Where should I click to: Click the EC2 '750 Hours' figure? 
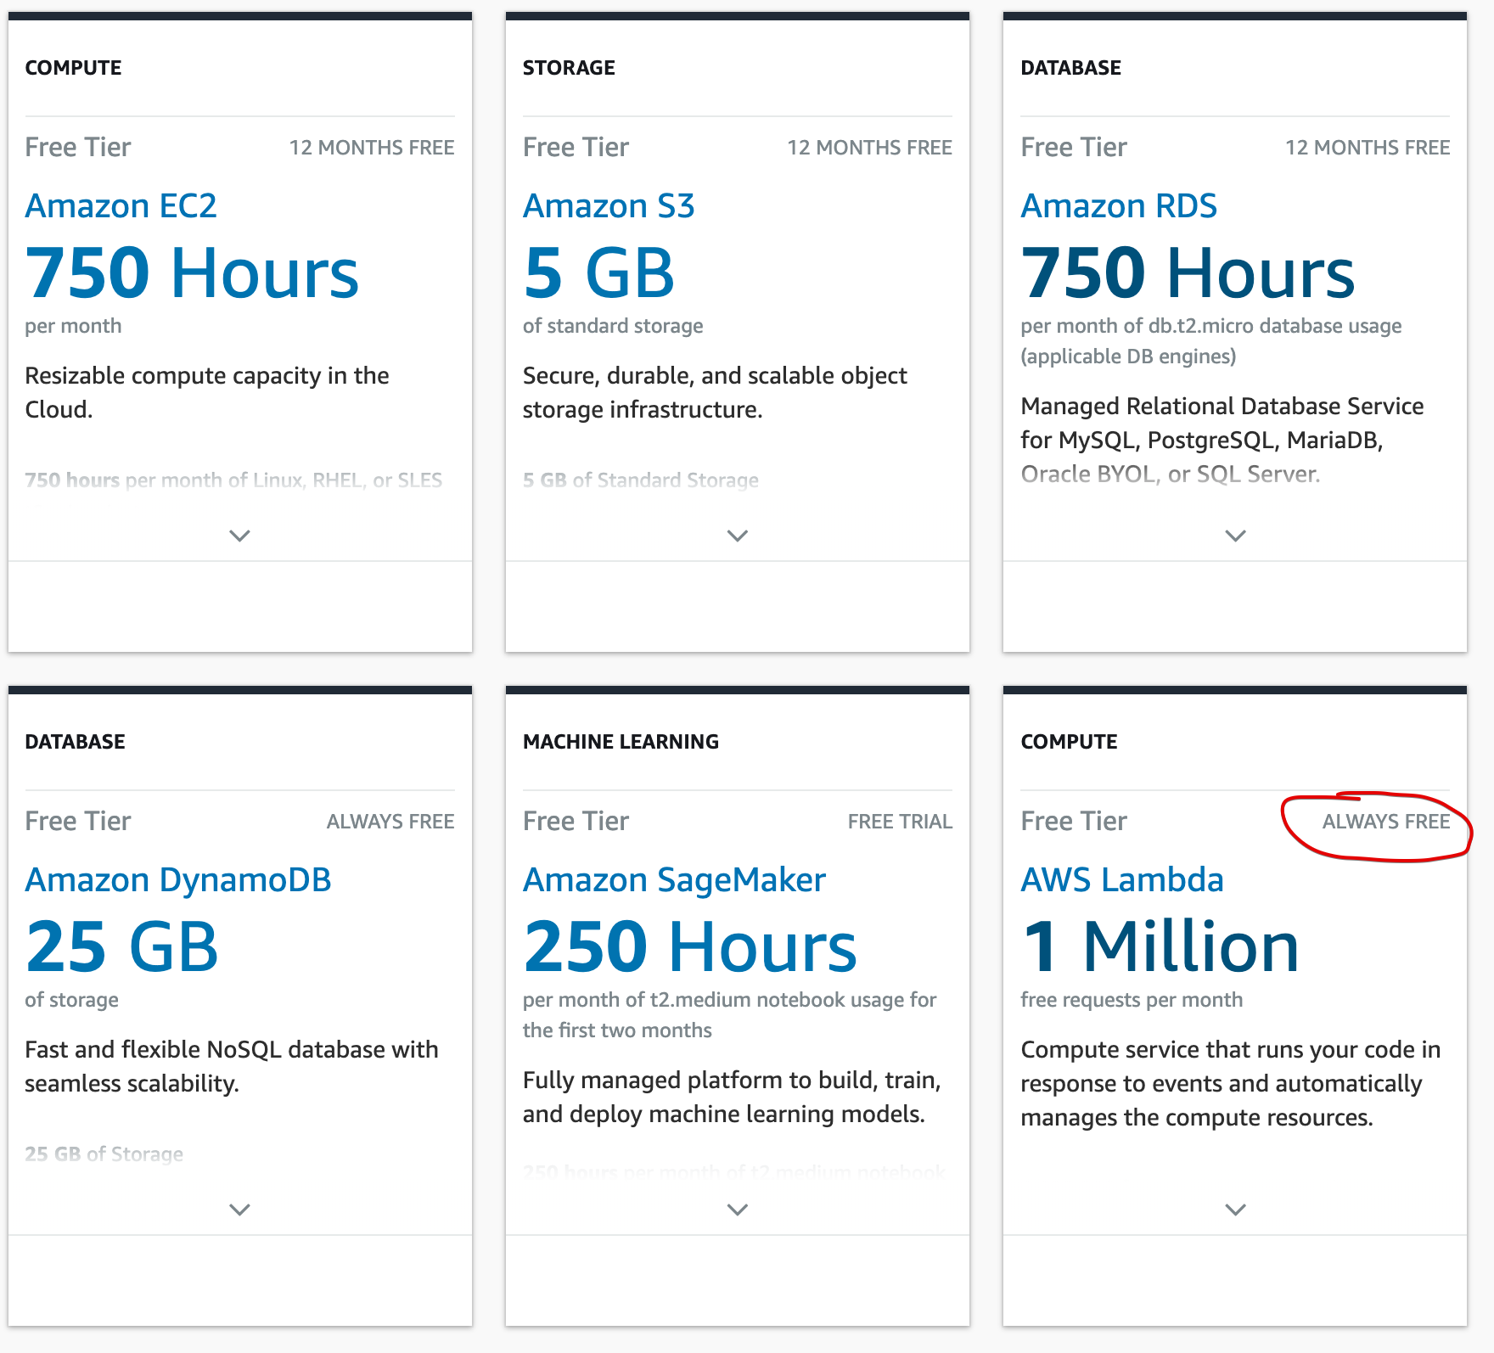(x=192, y=272)
